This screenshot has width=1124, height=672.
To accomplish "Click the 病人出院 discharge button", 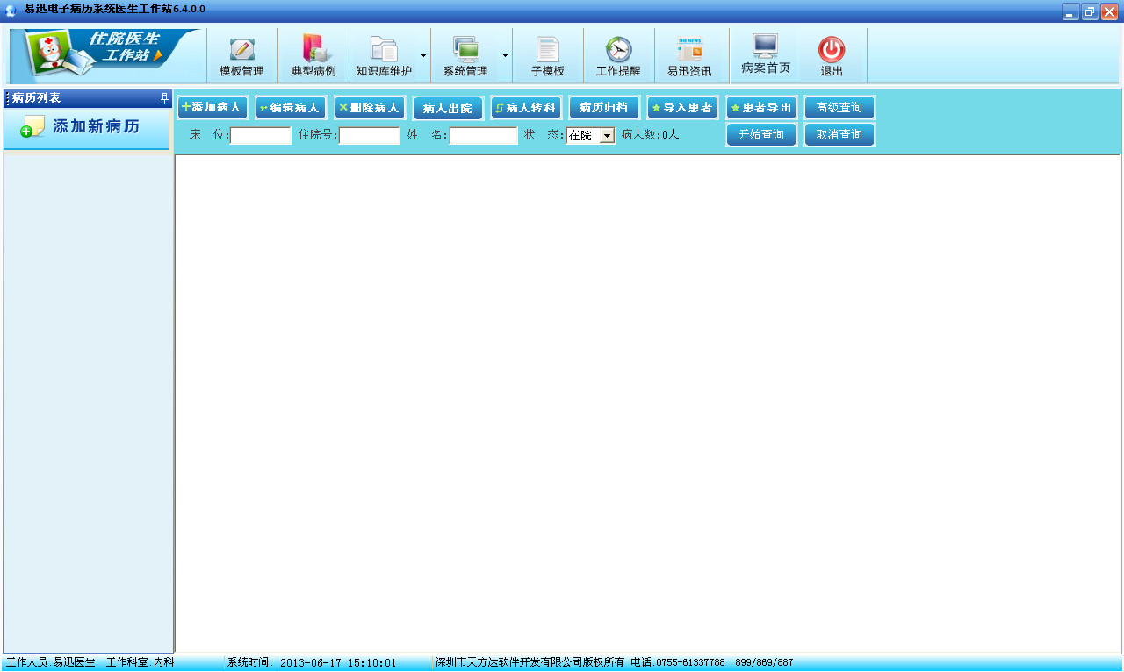I will click(x=447, y=108).
